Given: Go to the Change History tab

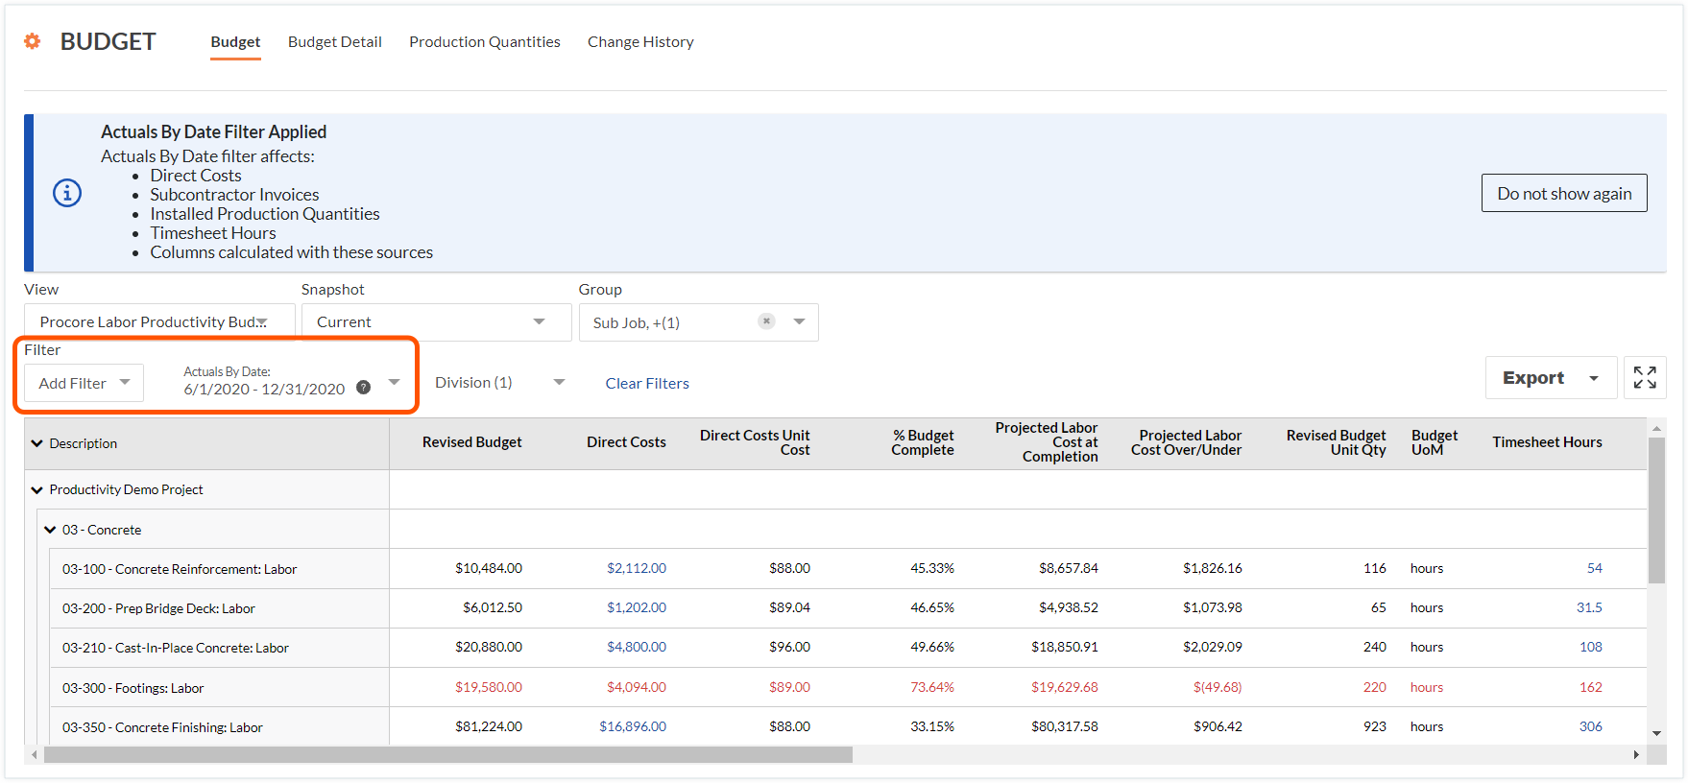Looking at the screenshot, I should (640, 42).
